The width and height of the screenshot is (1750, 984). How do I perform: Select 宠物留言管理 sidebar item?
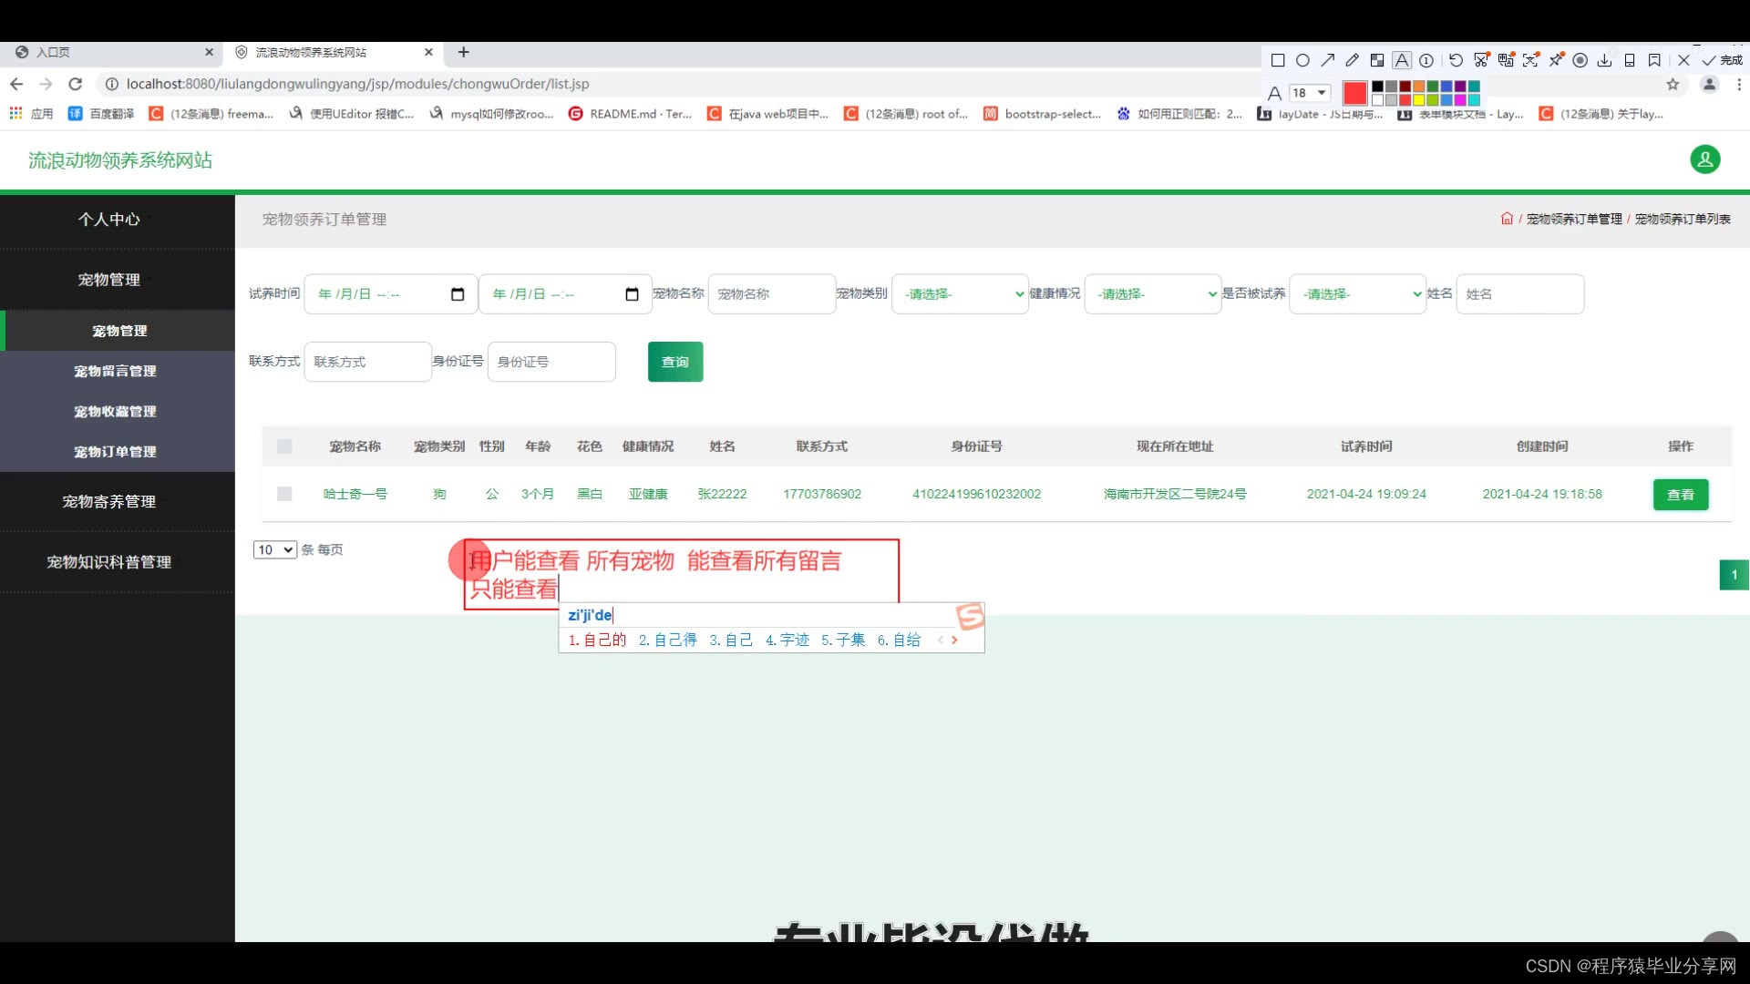115,371
